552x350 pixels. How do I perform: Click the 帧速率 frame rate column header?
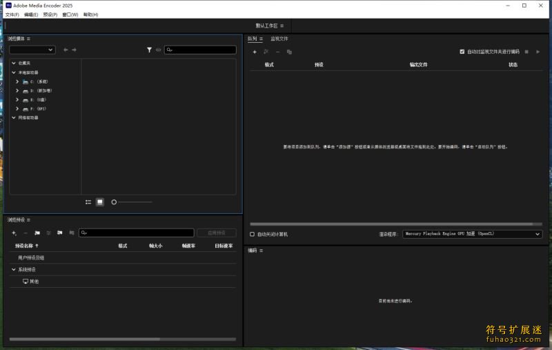(188, 246)
